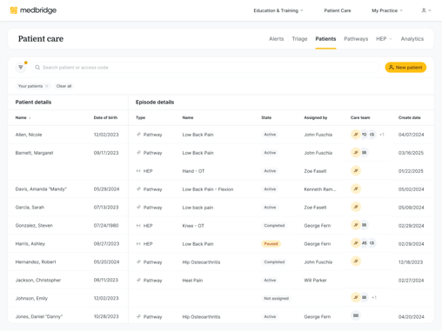
Task: Click Pathway icon in Jackson, Christopher row
Action: (138, 280)
